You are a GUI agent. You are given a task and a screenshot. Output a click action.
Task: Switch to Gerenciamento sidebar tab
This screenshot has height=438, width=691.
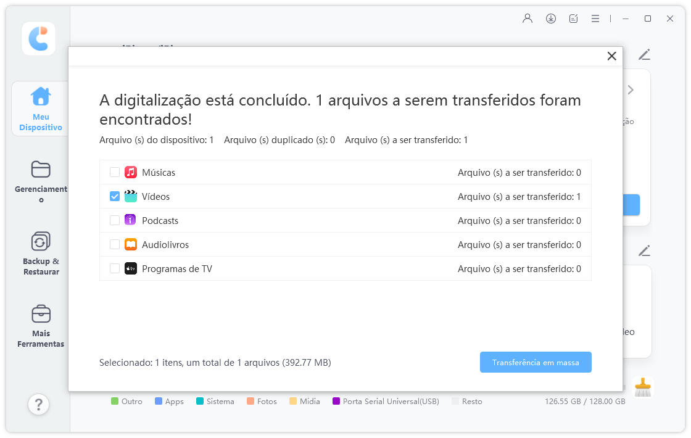[x=41, y=181]
